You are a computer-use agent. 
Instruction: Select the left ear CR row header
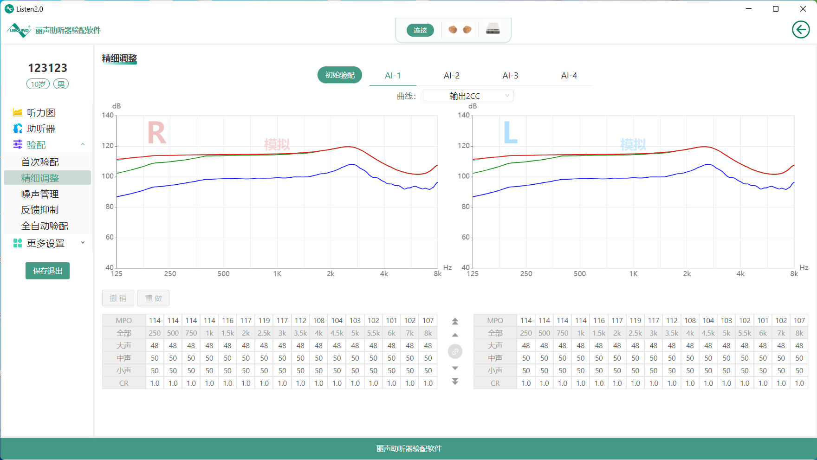click(495, 383)
